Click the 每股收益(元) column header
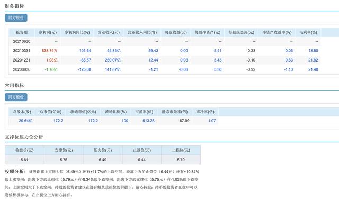 point(176,32)
